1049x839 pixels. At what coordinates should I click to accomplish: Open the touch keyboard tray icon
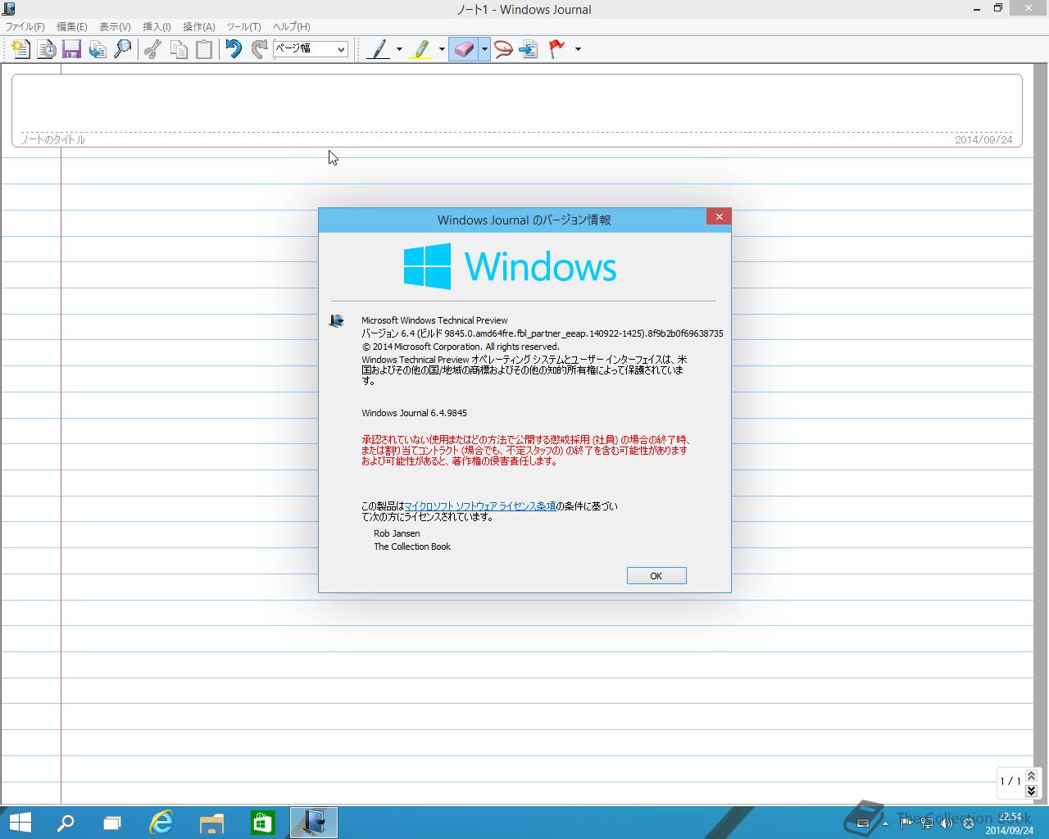tap(863, 823)
